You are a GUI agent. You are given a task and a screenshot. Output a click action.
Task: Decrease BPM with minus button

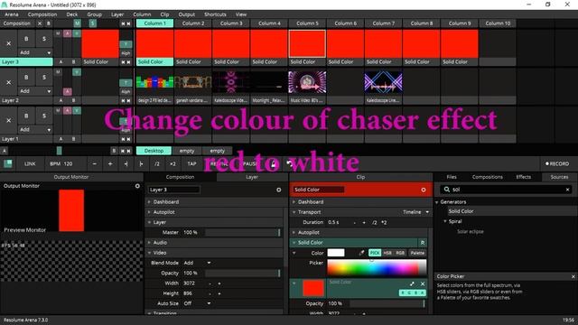95,163
